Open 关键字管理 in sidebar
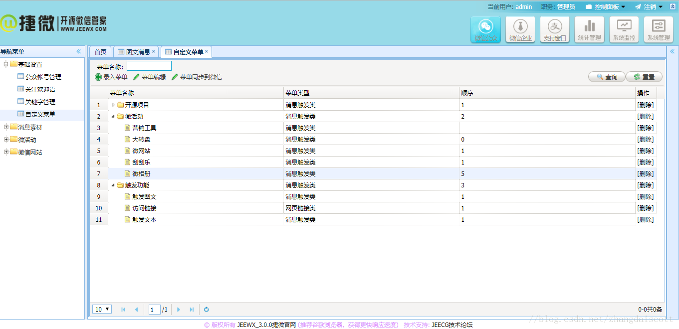679x329 pixels. tap(40, 102)
